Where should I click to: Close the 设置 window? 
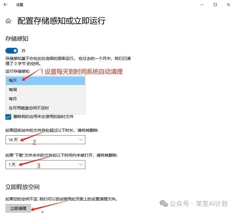(228, 5)
